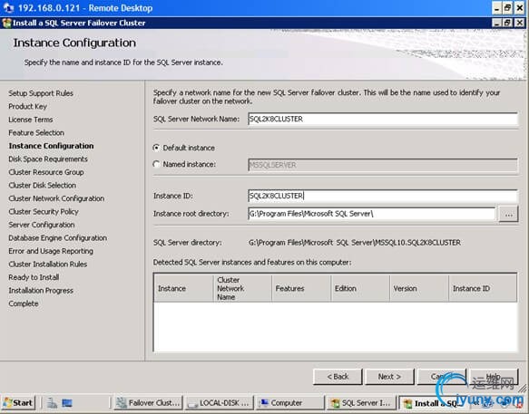Restore the Remote Desktop window size
The width and height of the screenshot is (529, 414).
[508, 8]
